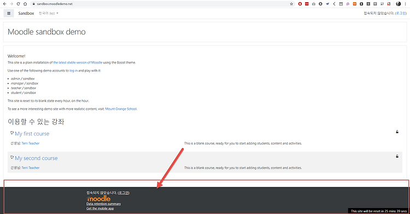Open the hamburger side panel menu
Screen dimensions: 410x214
[x=9, y=13]
